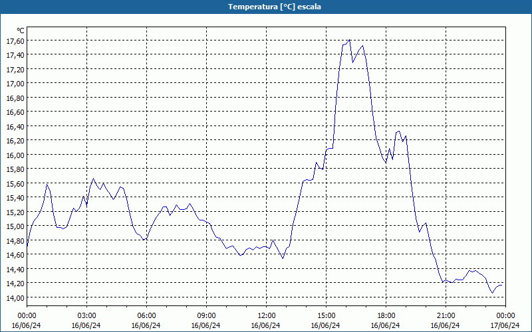Select the 15,80 y-axis value
532x332 pixels.
(15, 169)
